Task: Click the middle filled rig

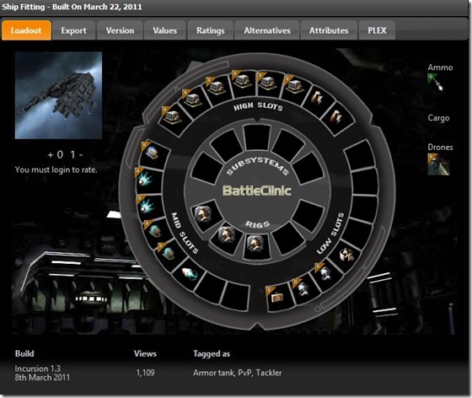Action: pyautogui.click(x=227, y=235)
